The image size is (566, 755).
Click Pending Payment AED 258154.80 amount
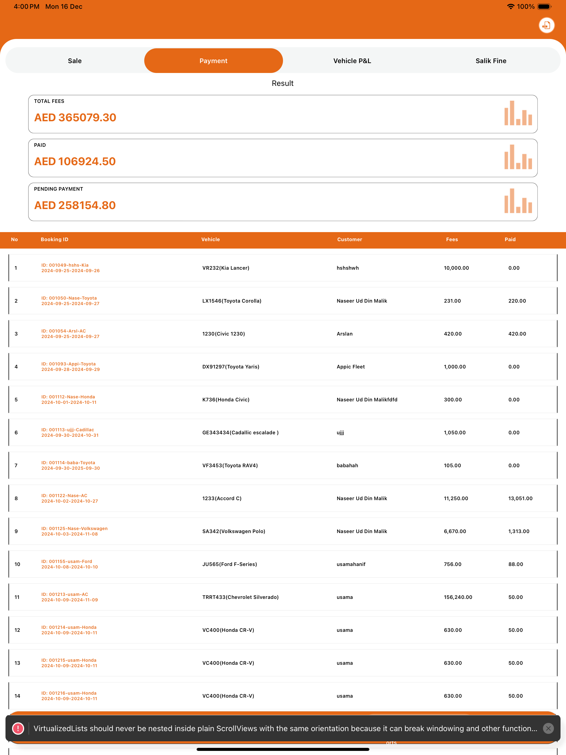tap(75, 205)
